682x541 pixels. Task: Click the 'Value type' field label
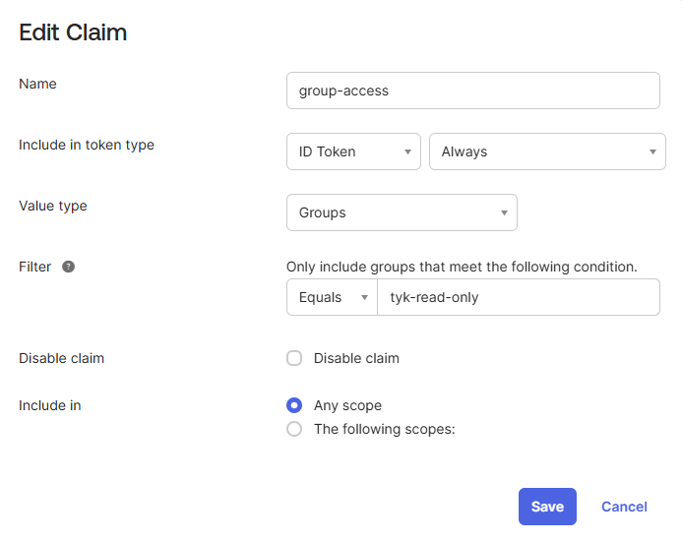click(x=53, y=206)
